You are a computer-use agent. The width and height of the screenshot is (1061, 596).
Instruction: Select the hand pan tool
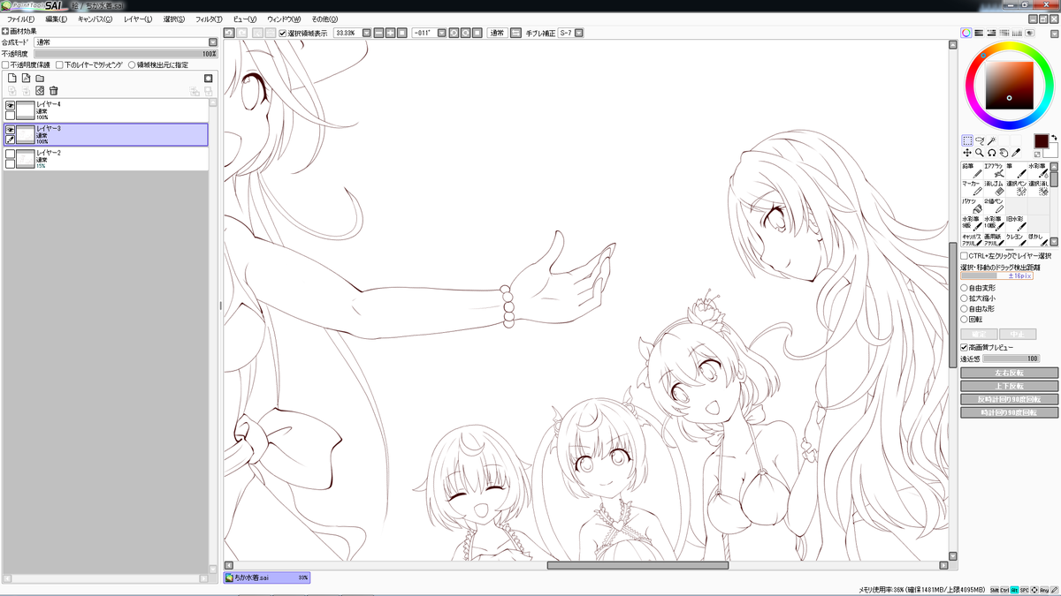1004,153
